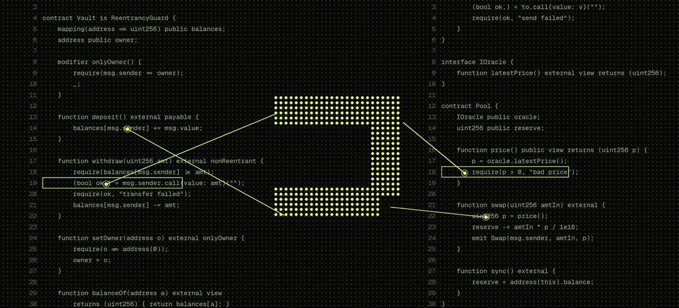Image resolution: width=679 pixels, height=308 pixels.
Task: Click the 'contract Vault is ReentrancyGuard' line
Action: pyautogui.click(x=109, y=18)
